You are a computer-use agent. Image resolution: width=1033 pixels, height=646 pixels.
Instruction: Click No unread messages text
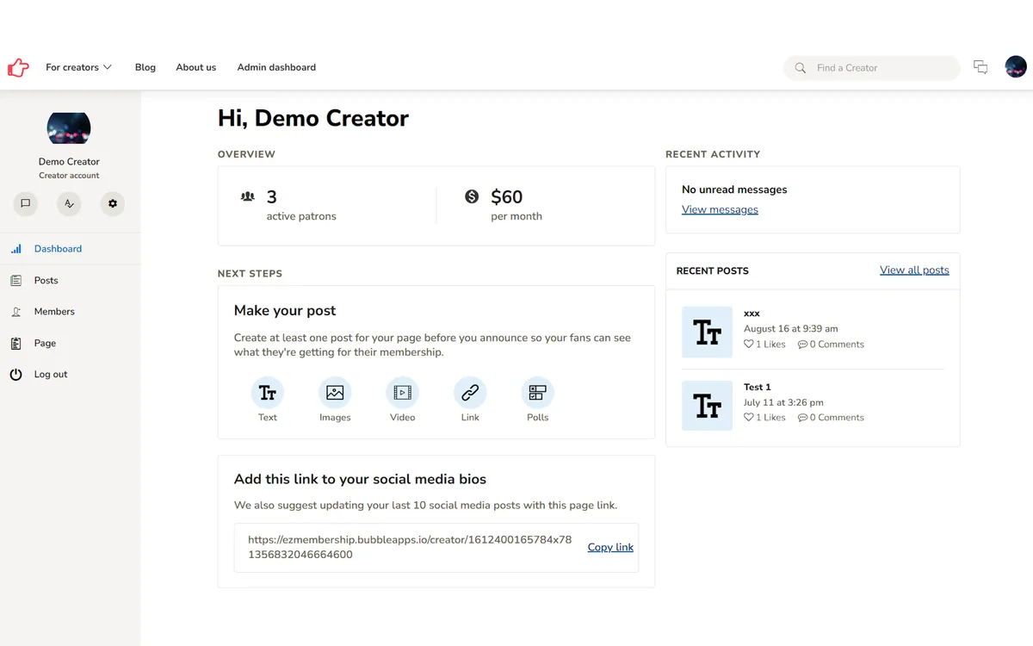click(x=734, y=189)
